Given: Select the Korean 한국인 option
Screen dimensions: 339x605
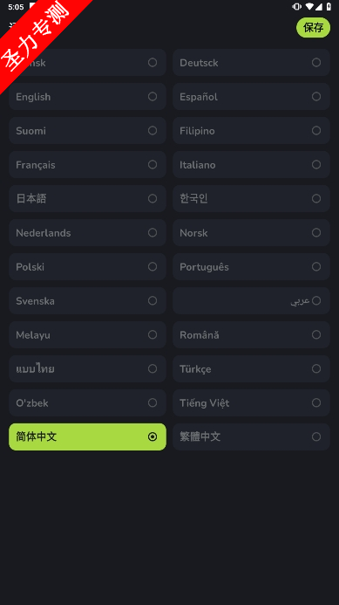Looking at the screenshot, I should 251,199.
